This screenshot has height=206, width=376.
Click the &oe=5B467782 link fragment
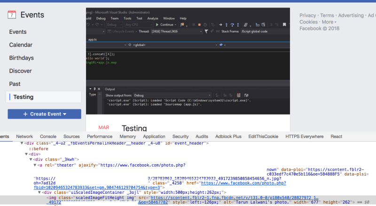click(153, 202)
